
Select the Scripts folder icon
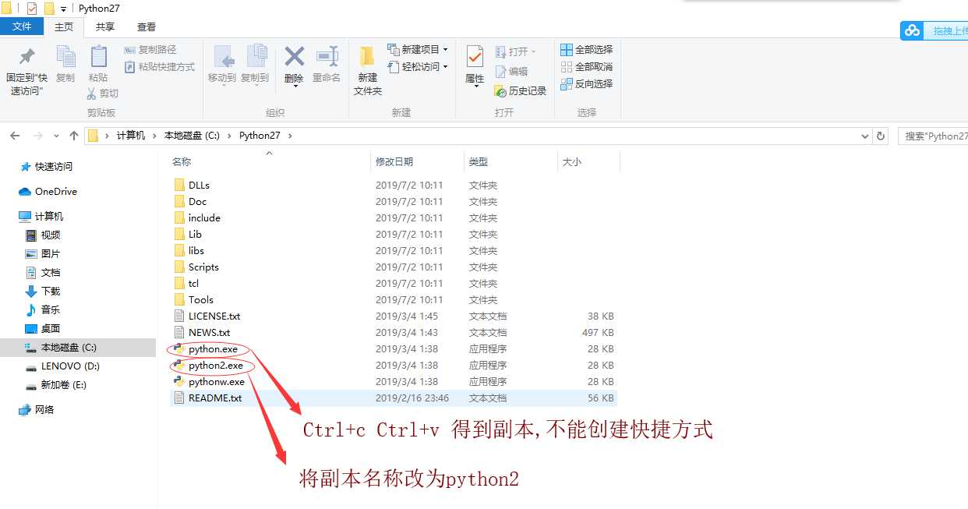[x=179, y=267]
